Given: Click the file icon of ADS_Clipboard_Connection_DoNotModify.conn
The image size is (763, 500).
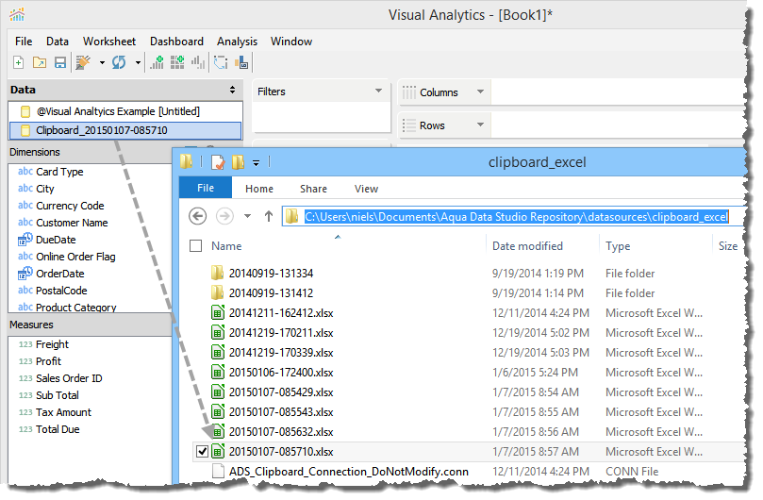Looking at the screenshot, I should [x=219, y=472].
